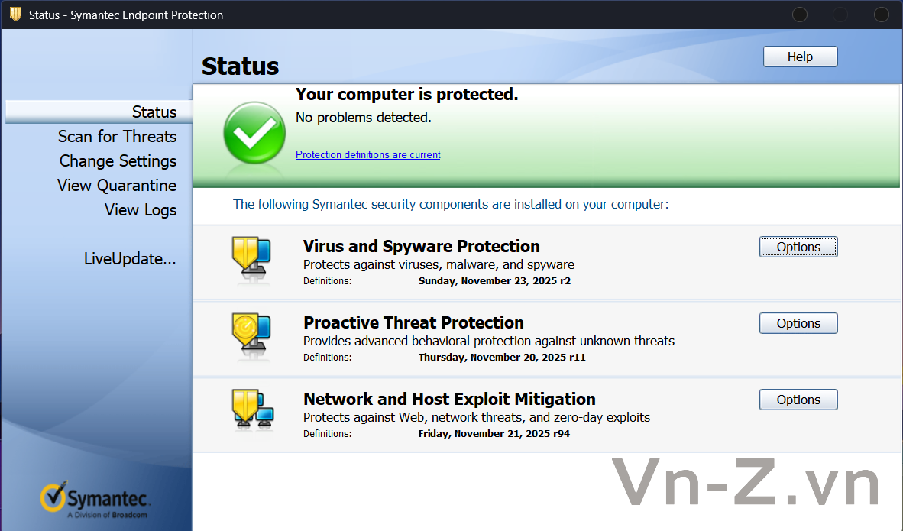Open Options for Network and Host Exploit Mitigation

point(798,400)
